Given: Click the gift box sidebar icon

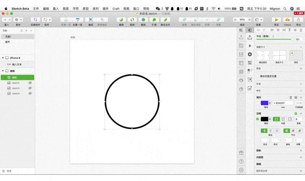Looking at the screenshot, I should coord(241,153).
